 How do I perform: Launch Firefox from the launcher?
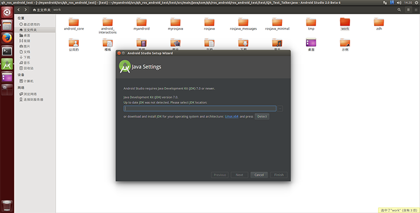(7, 38)
